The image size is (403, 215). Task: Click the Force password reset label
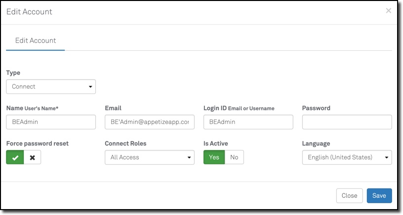click(x=38, y=144)
